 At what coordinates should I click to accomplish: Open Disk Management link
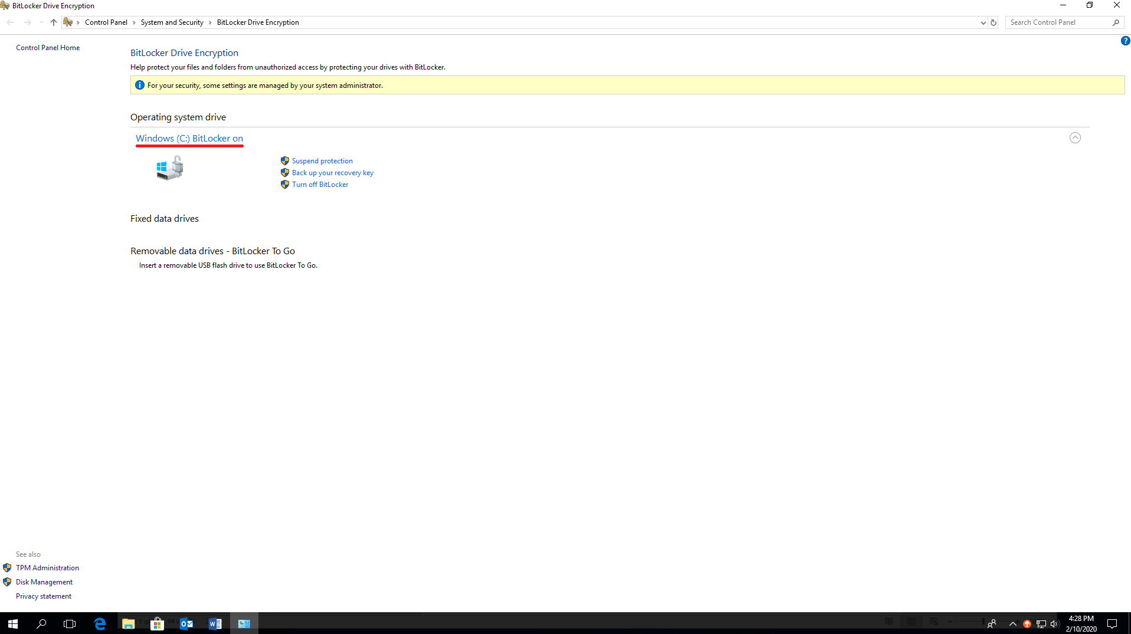point(44,582)
